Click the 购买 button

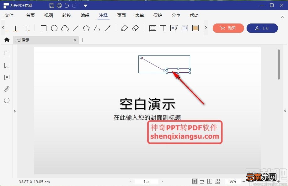tap(228, 28)
